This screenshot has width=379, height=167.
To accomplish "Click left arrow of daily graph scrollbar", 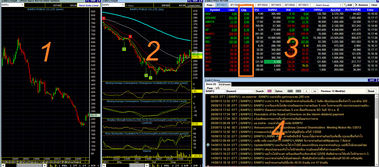I will (x=104, y=165).
